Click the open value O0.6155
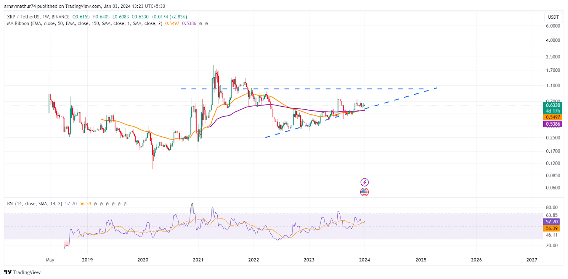568x279 pixels. tap(81, 17)
